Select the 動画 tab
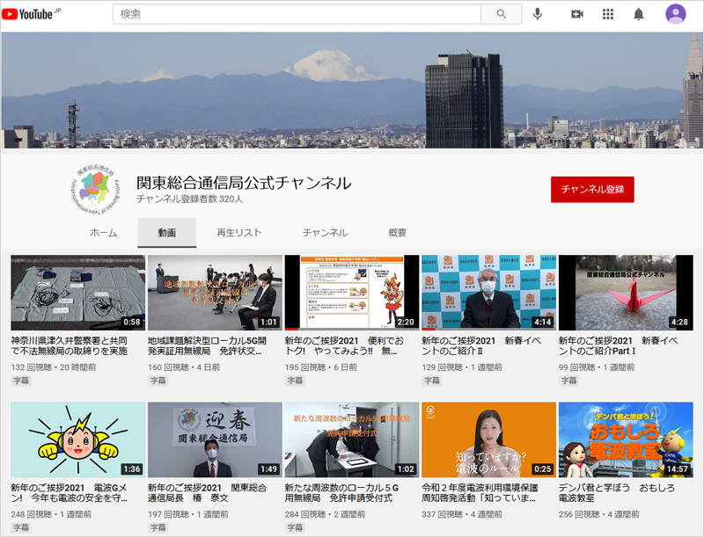The height and width of the screenshot is (537, 704). click(x=166, y=233)
